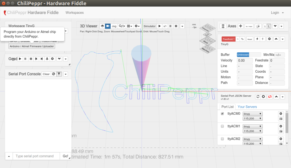Screen dimensions: 291x168
Task: Click the x1 simulator speed button
Action: [165, 26]
